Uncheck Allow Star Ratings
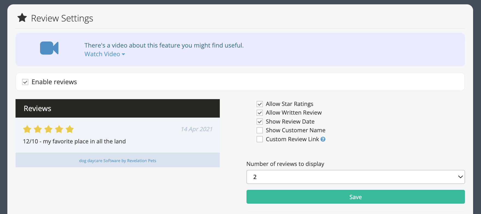 260,104
